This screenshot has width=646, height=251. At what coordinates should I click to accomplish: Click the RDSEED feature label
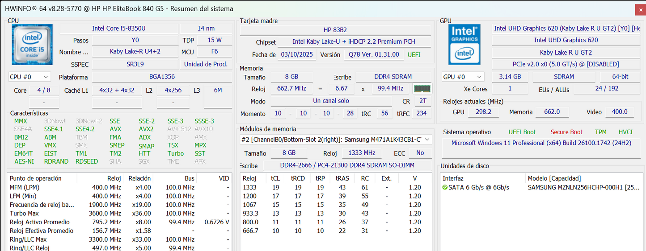point(87,161)
